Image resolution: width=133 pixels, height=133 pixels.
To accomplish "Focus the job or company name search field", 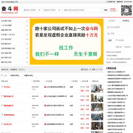I will point(82,10).
